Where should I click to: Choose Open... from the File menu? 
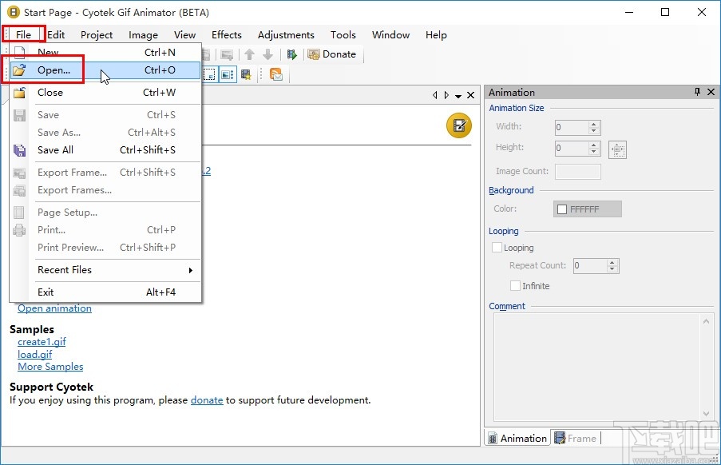point(105,70)
